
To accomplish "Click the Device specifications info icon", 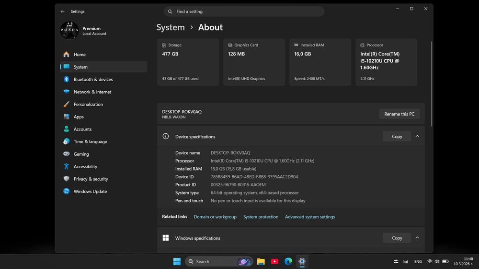I will point(166,136).
